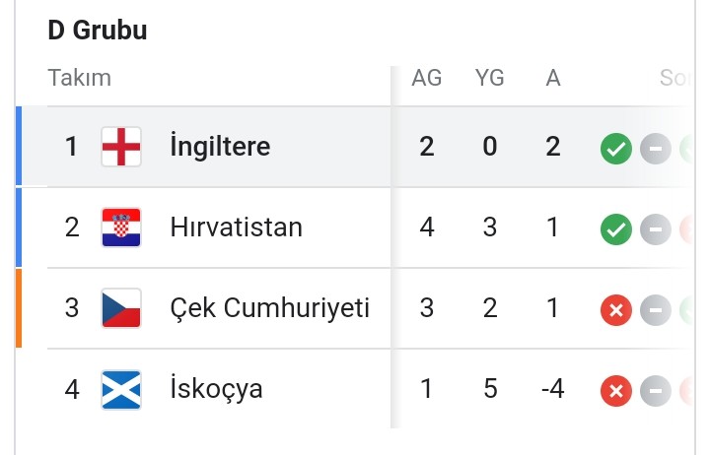This screenshot has width=710, height=455.
Task: Click the D Grubu heading
Action: tap(98, 31)
